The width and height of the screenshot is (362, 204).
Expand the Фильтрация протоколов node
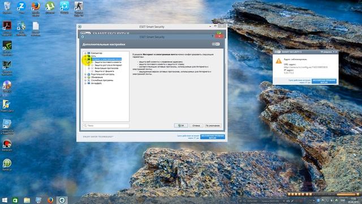click(x=89, y=68)
